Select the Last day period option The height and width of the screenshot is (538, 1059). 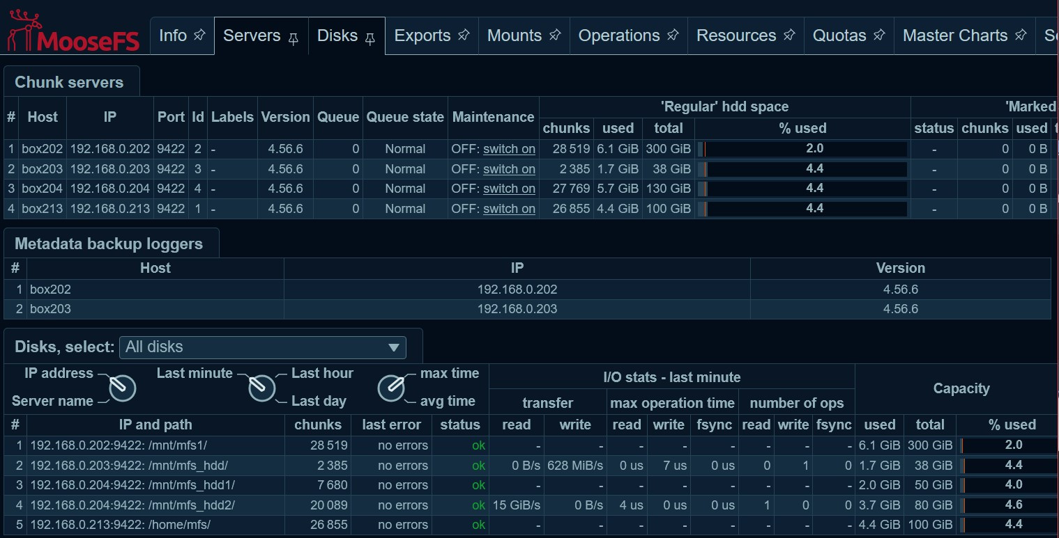(319, 401)
